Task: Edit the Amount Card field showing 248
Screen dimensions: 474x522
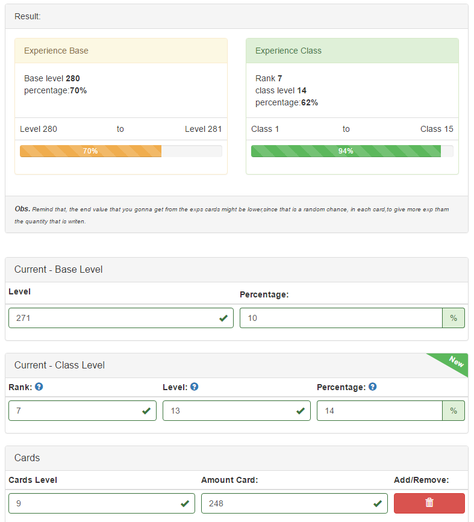Action: [286, 503]
